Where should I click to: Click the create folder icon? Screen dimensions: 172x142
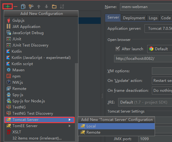[54, 7]
